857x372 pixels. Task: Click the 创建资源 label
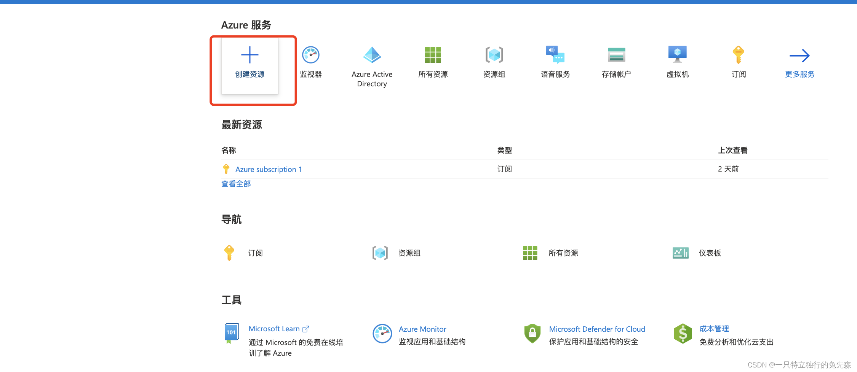coord(250,74)
